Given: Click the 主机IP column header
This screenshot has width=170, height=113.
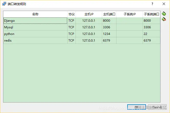Looking at the screenshot, I should pyautogui.click(x=89, y=14).
